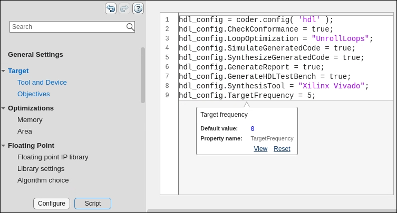Open Library settings page
The image size is (397, 213).
(41, 169)
